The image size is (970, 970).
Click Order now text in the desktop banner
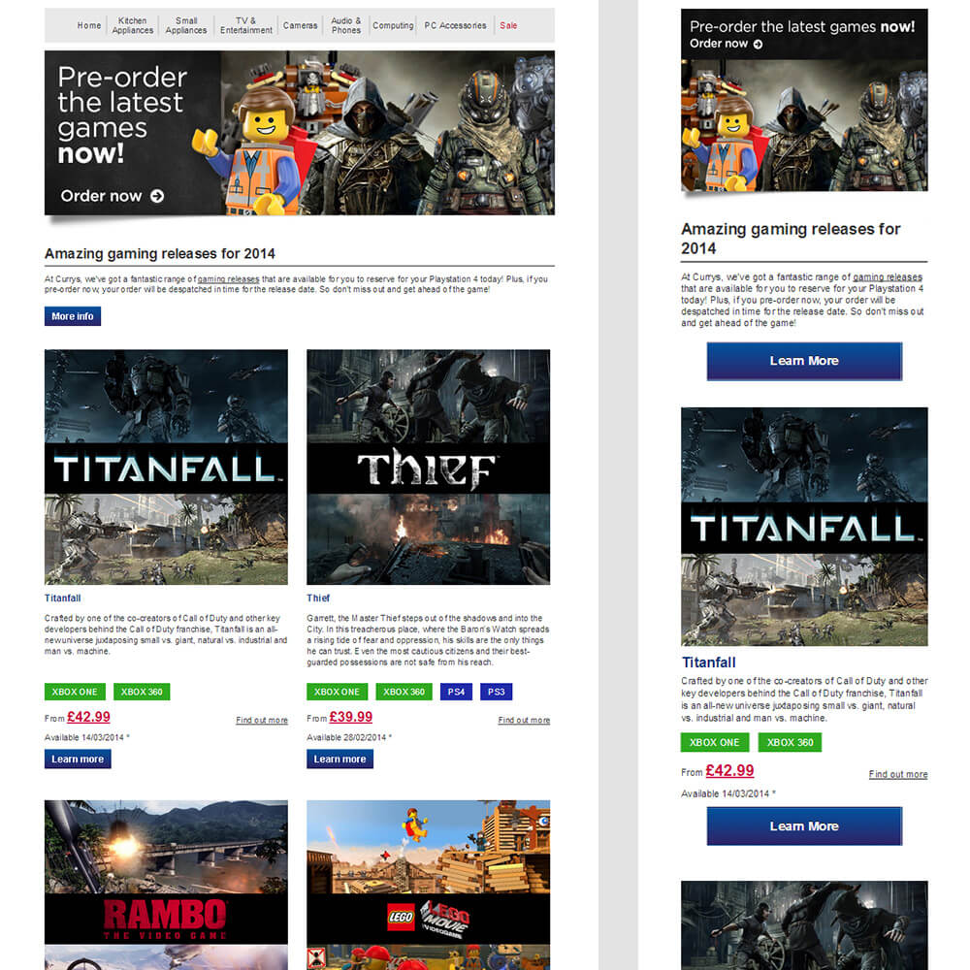click(102, 196)
